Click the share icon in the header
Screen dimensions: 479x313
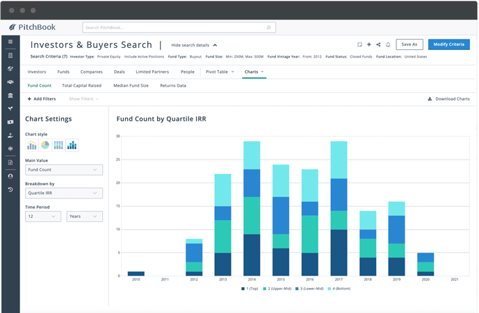[378, 44]
